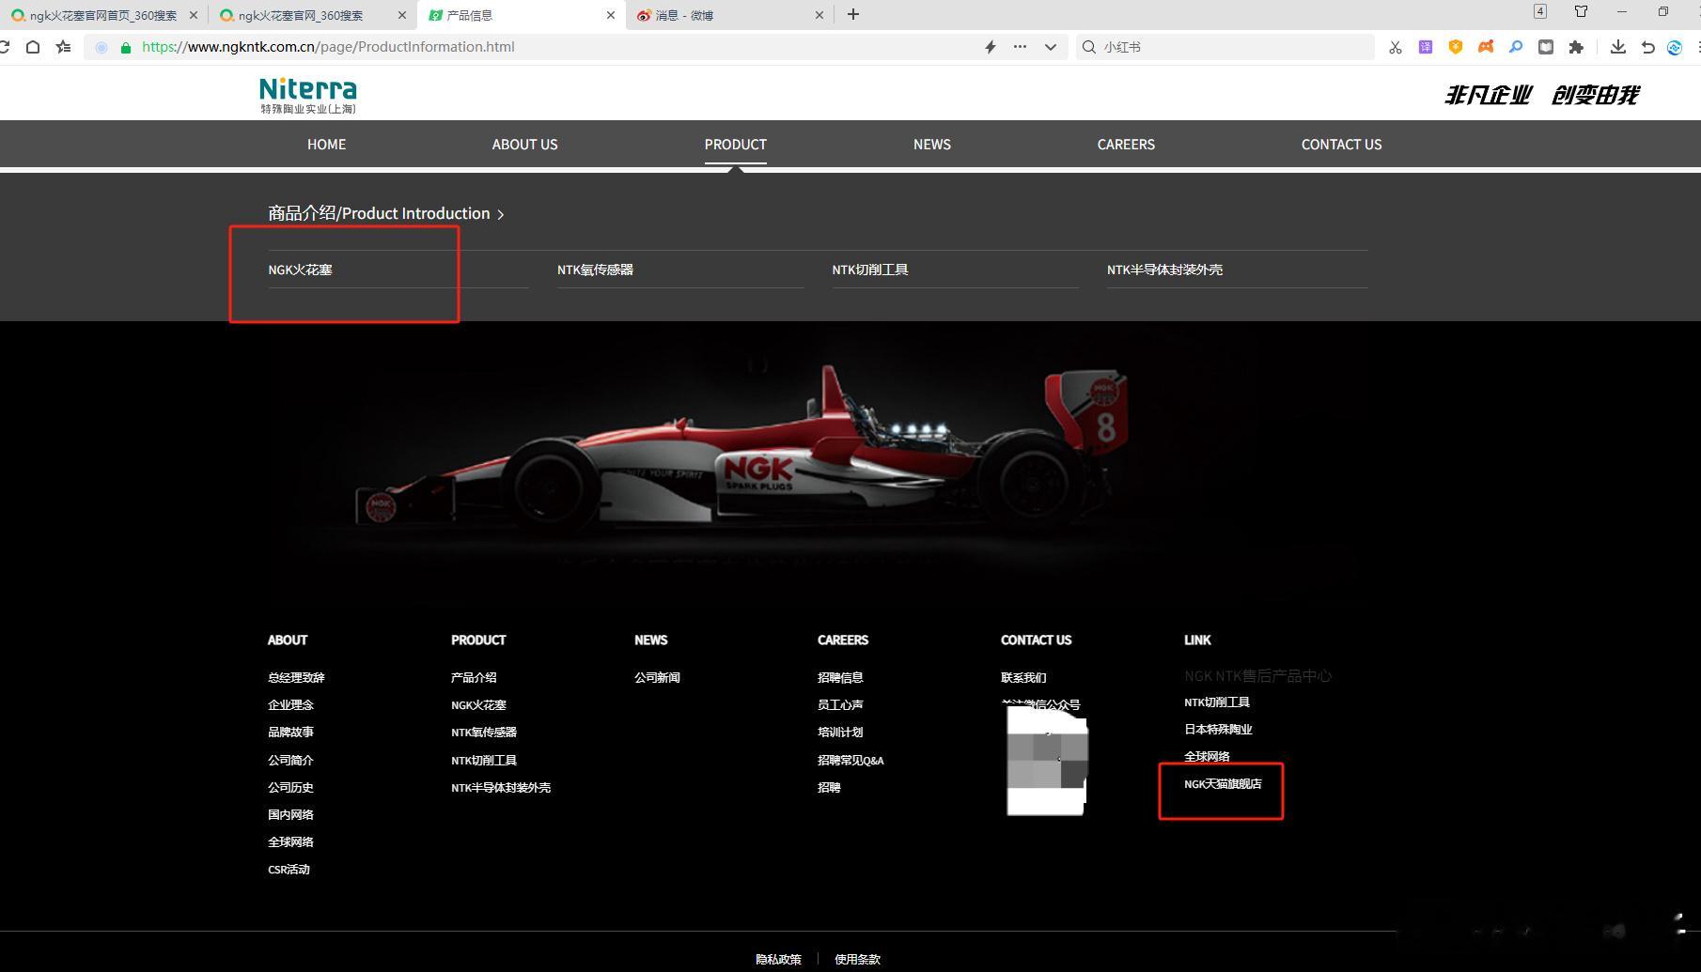Open the favorites star icon
1701x972 pixels.
click(x=63, y=47)
